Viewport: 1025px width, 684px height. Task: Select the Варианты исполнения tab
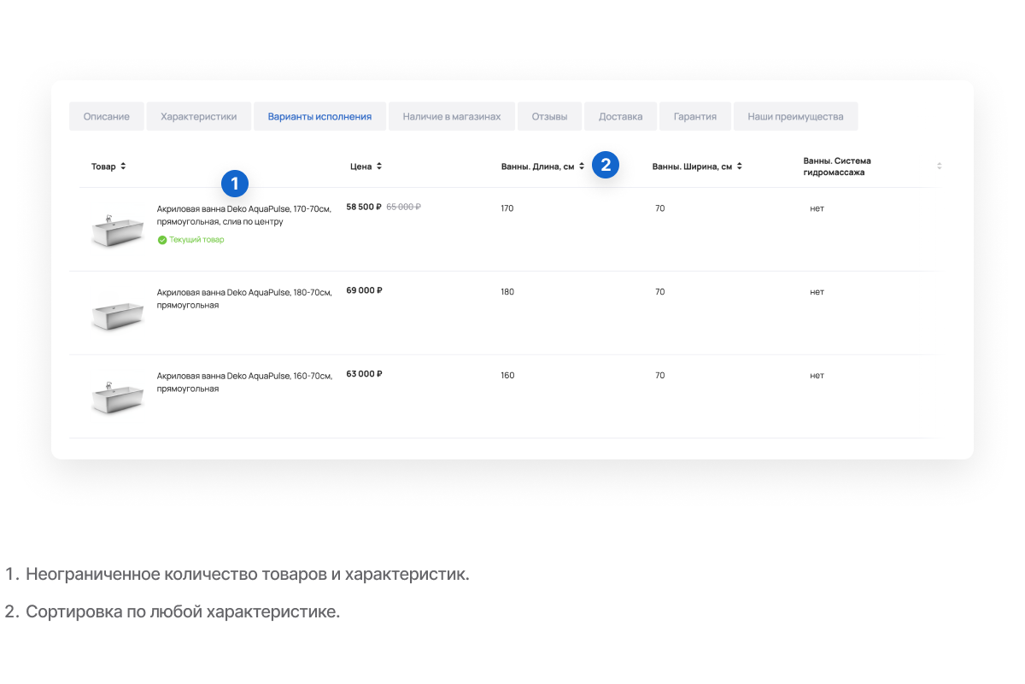(x=319, y=117)
